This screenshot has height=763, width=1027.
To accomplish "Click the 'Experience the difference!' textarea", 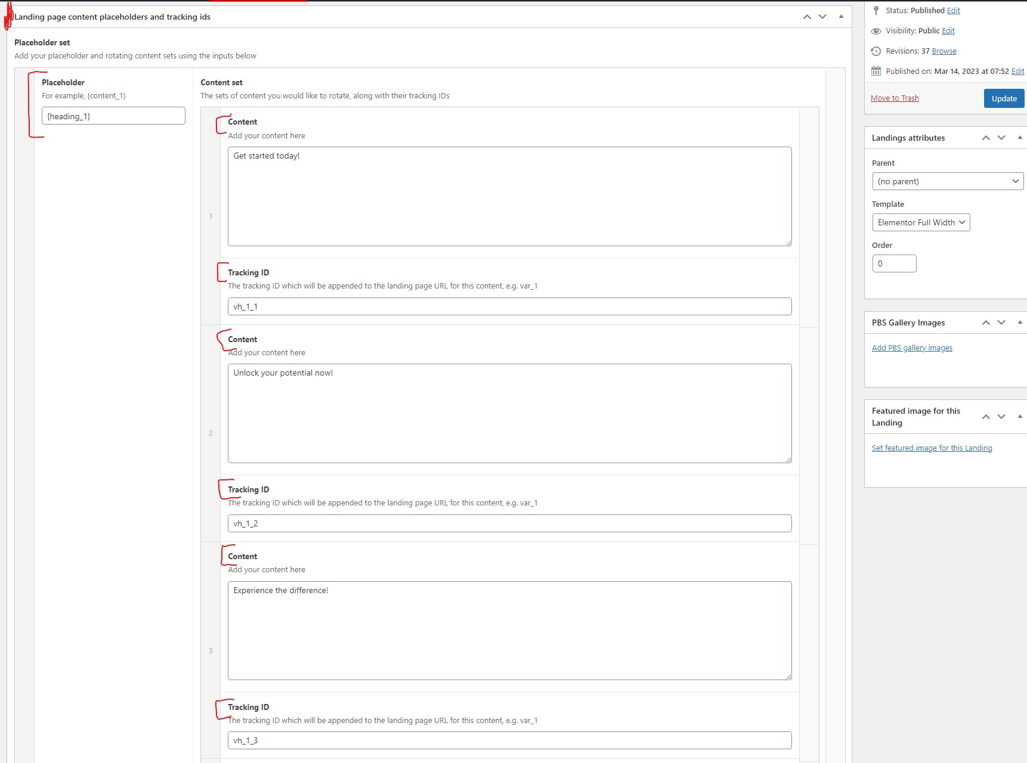I will click(510, 631).
